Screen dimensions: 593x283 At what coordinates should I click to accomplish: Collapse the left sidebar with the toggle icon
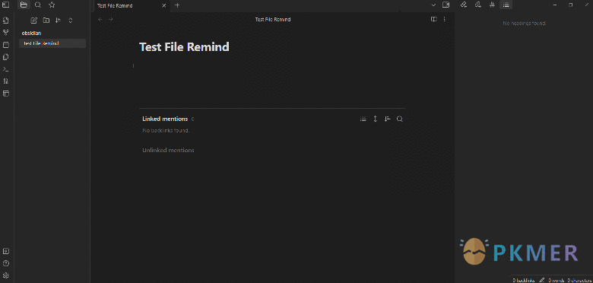pyautogui.click(x=5, y=5)
